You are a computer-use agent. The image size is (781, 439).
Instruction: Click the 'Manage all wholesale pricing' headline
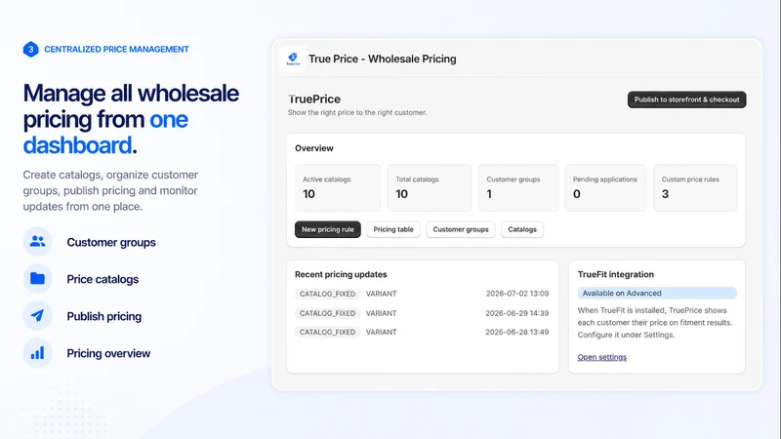click(x=131, y=119)
